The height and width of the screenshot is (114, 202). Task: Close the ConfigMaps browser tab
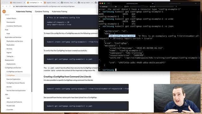41,3
